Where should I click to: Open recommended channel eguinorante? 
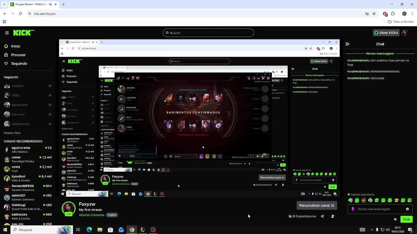[28, 149]
